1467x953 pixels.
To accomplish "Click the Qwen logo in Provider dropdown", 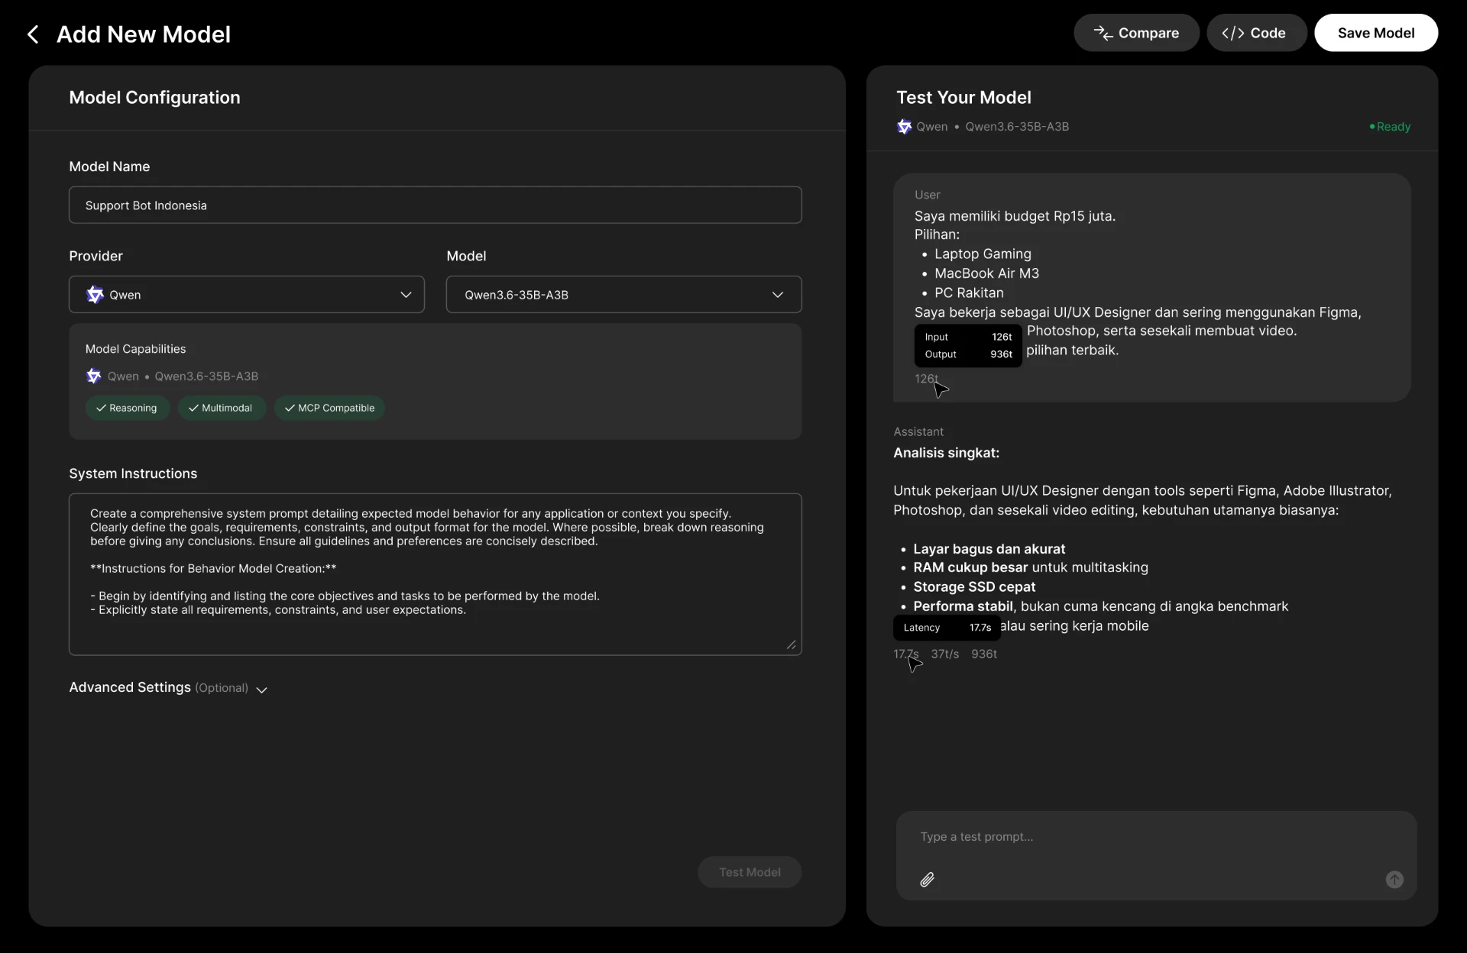I will (95, 294).
